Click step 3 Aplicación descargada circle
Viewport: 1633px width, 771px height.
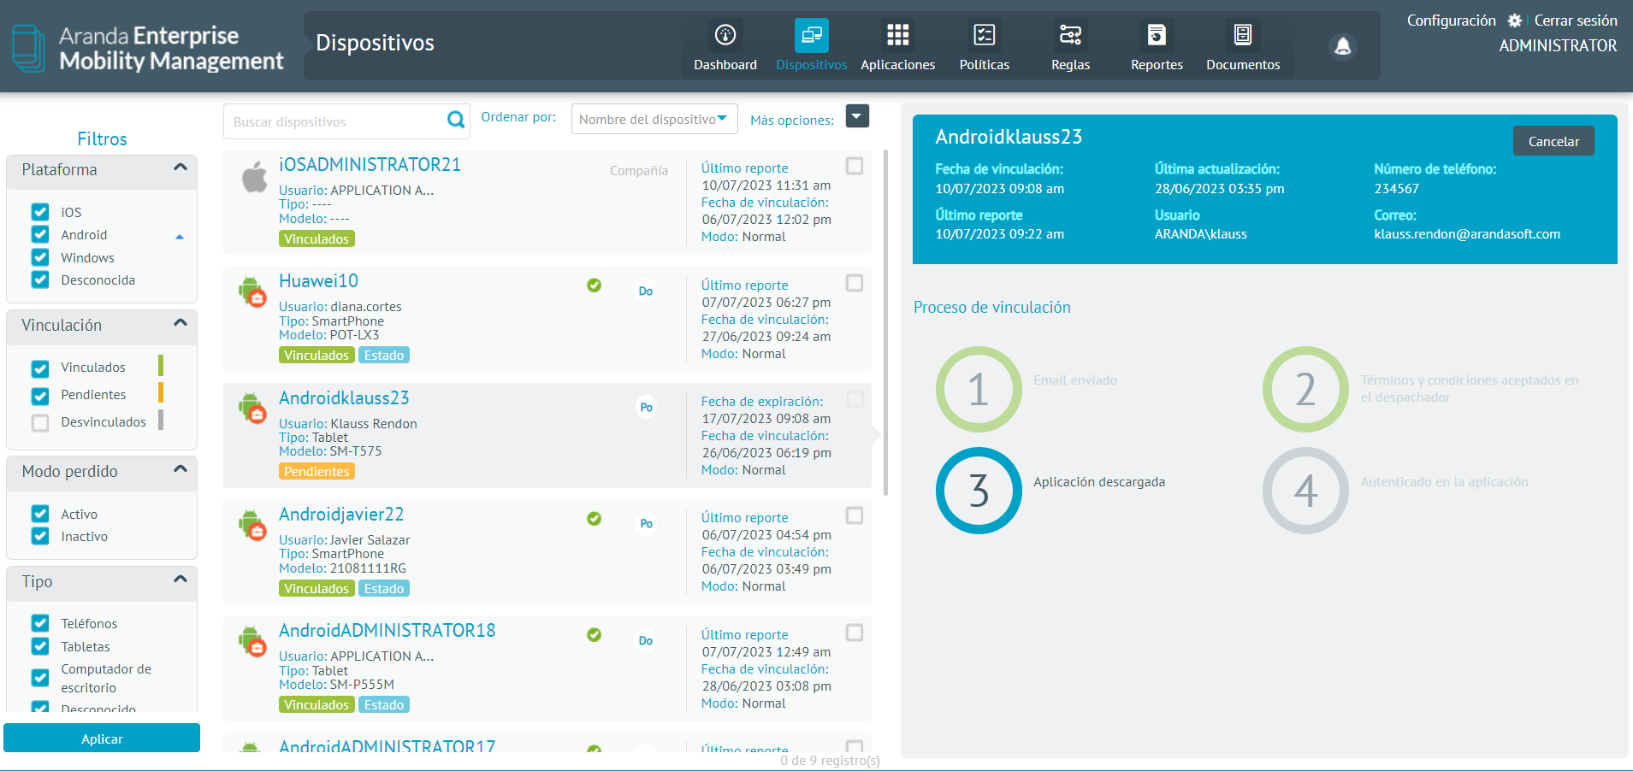979,491
